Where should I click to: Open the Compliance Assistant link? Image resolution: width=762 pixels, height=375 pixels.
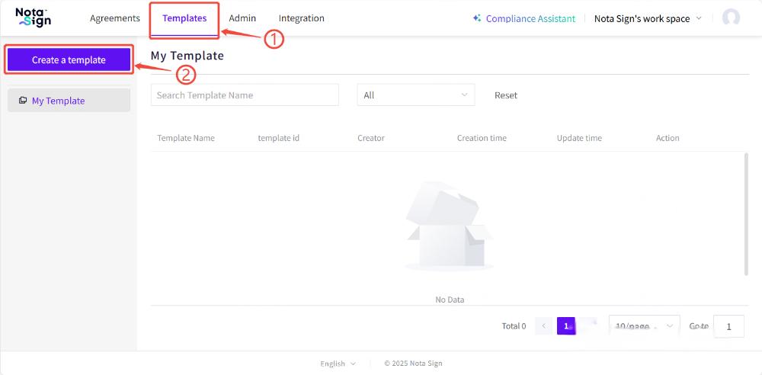(530, 18)
